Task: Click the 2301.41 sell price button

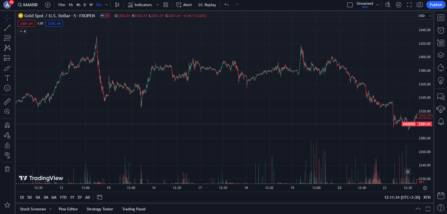Action: coord(27,24)
